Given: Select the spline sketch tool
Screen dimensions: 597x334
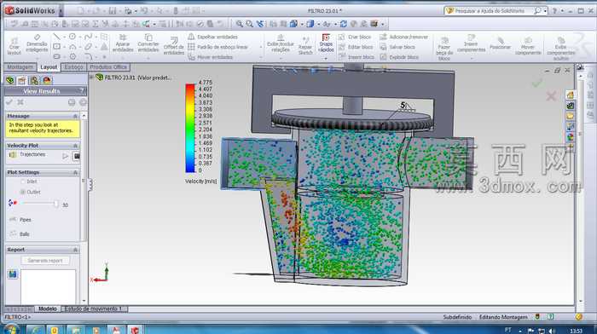Looking at the screenshot, I should tap(88, 37).
